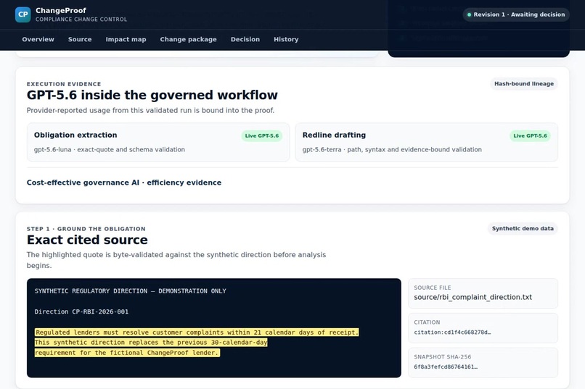Click the ChangeProof app title

click(61, 10)
